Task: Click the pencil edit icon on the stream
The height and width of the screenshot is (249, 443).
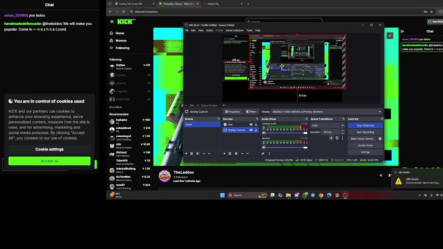Action: click(x=390, y=36)
